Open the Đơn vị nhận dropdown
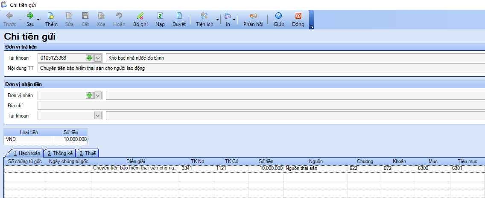485x198 pixels. coord(98,95)
